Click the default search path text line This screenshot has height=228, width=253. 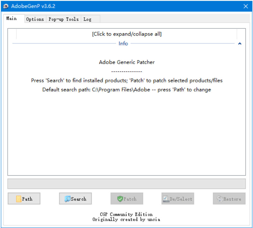(x=127, y=89)
